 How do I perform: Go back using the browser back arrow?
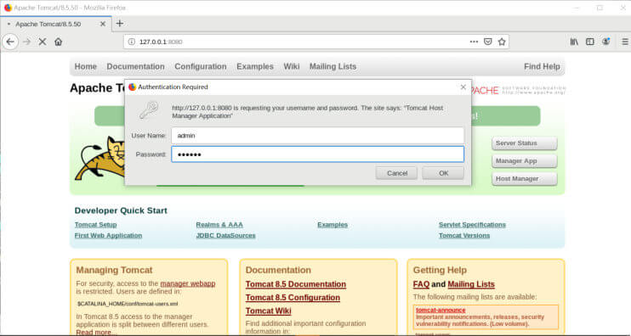click(10, 42)
